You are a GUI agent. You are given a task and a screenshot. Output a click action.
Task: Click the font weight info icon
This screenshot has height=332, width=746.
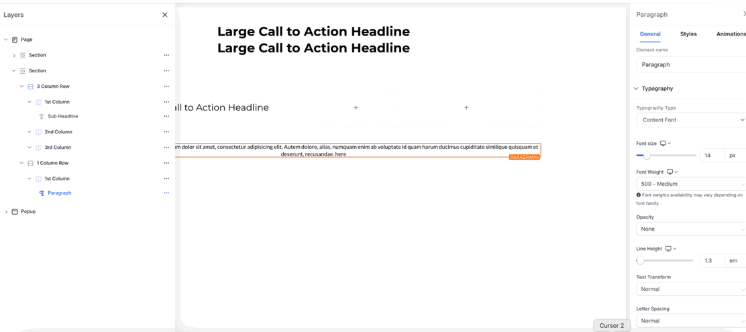(638, 195)
